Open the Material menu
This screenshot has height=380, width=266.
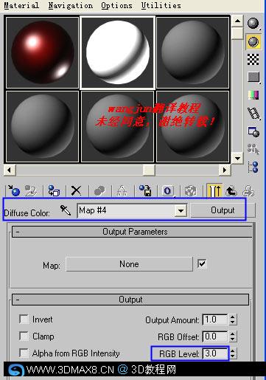[x=21, y=5]
